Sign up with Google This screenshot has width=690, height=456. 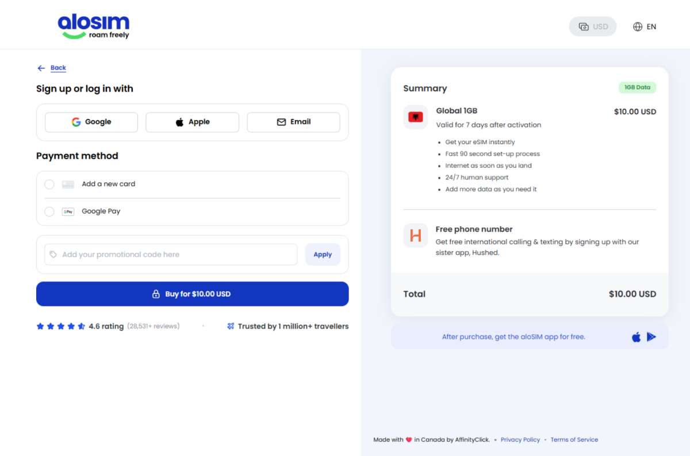point(91,122)
